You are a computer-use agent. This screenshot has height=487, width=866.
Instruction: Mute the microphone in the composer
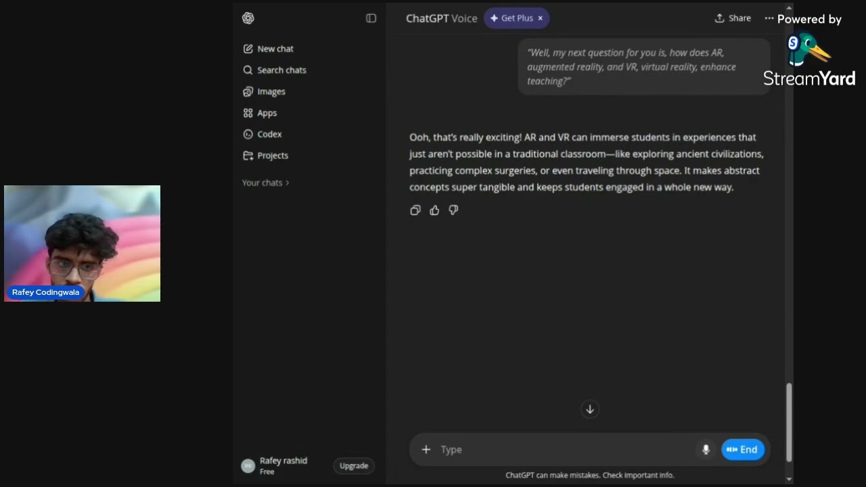tap(706, 450)
